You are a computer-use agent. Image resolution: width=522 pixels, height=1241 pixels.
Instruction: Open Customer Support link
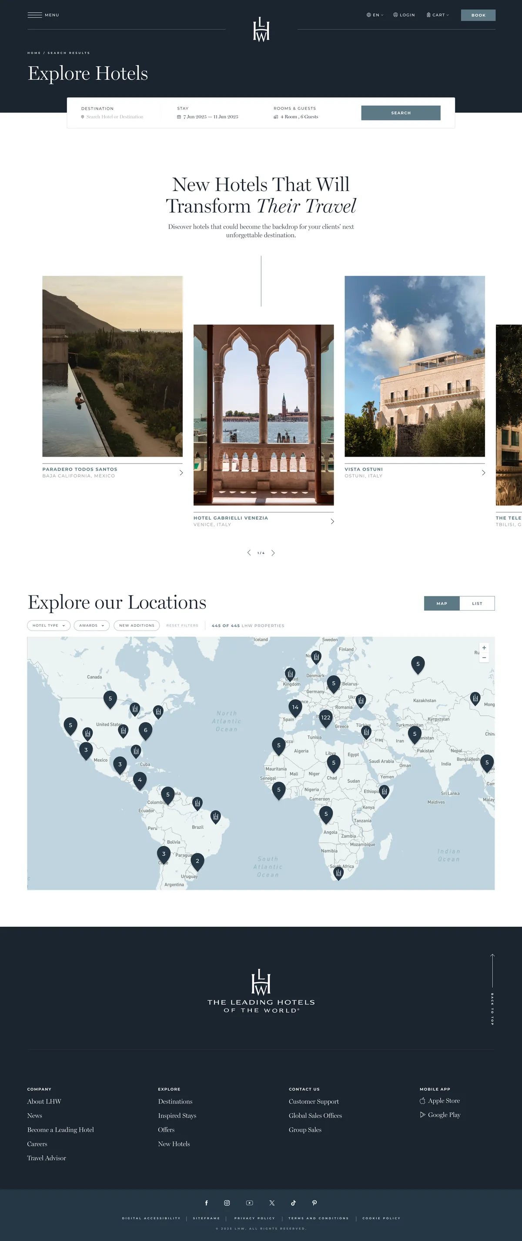pyautogui.click(x=314, y=1101)
